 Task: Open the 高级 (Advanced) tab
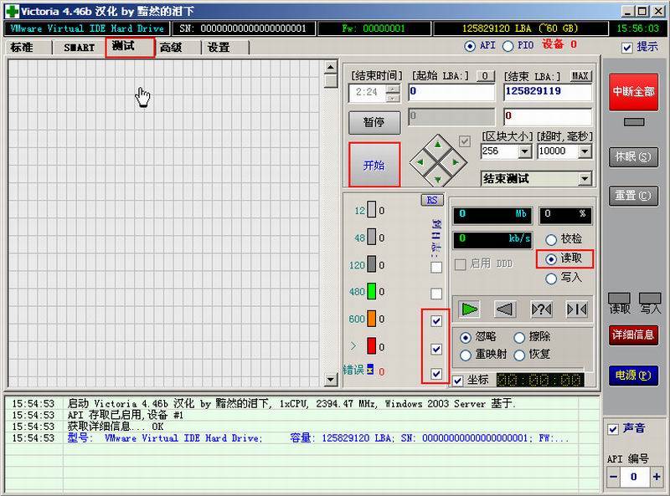pos(171,47)
